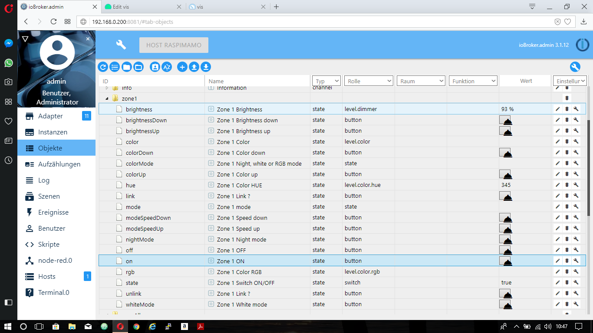
Task: Add new object with plus icon
Action: click(x=182, y=67)
